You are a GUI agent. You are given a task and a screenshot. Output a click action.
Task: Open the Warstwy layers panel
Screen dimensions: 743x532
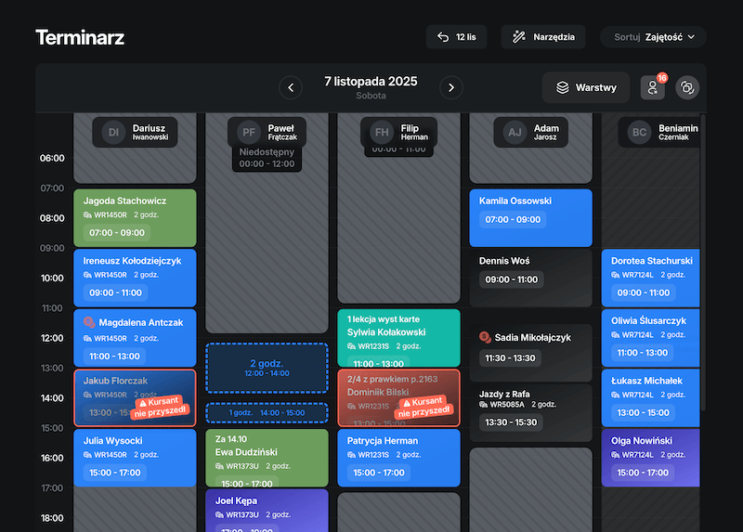585,87
